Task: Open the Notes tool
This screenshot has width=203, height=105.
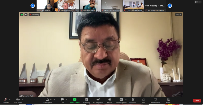Action: (168, 100)
